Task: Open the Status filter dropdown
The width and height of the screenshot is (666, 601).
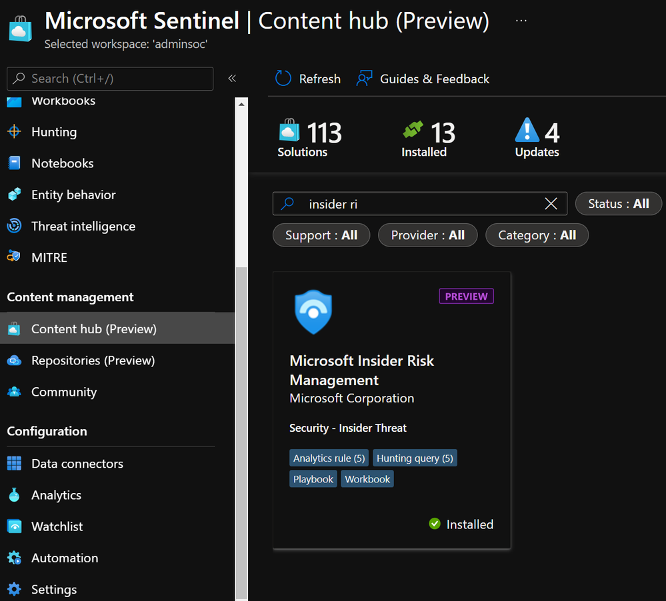Action: [618, 204]
